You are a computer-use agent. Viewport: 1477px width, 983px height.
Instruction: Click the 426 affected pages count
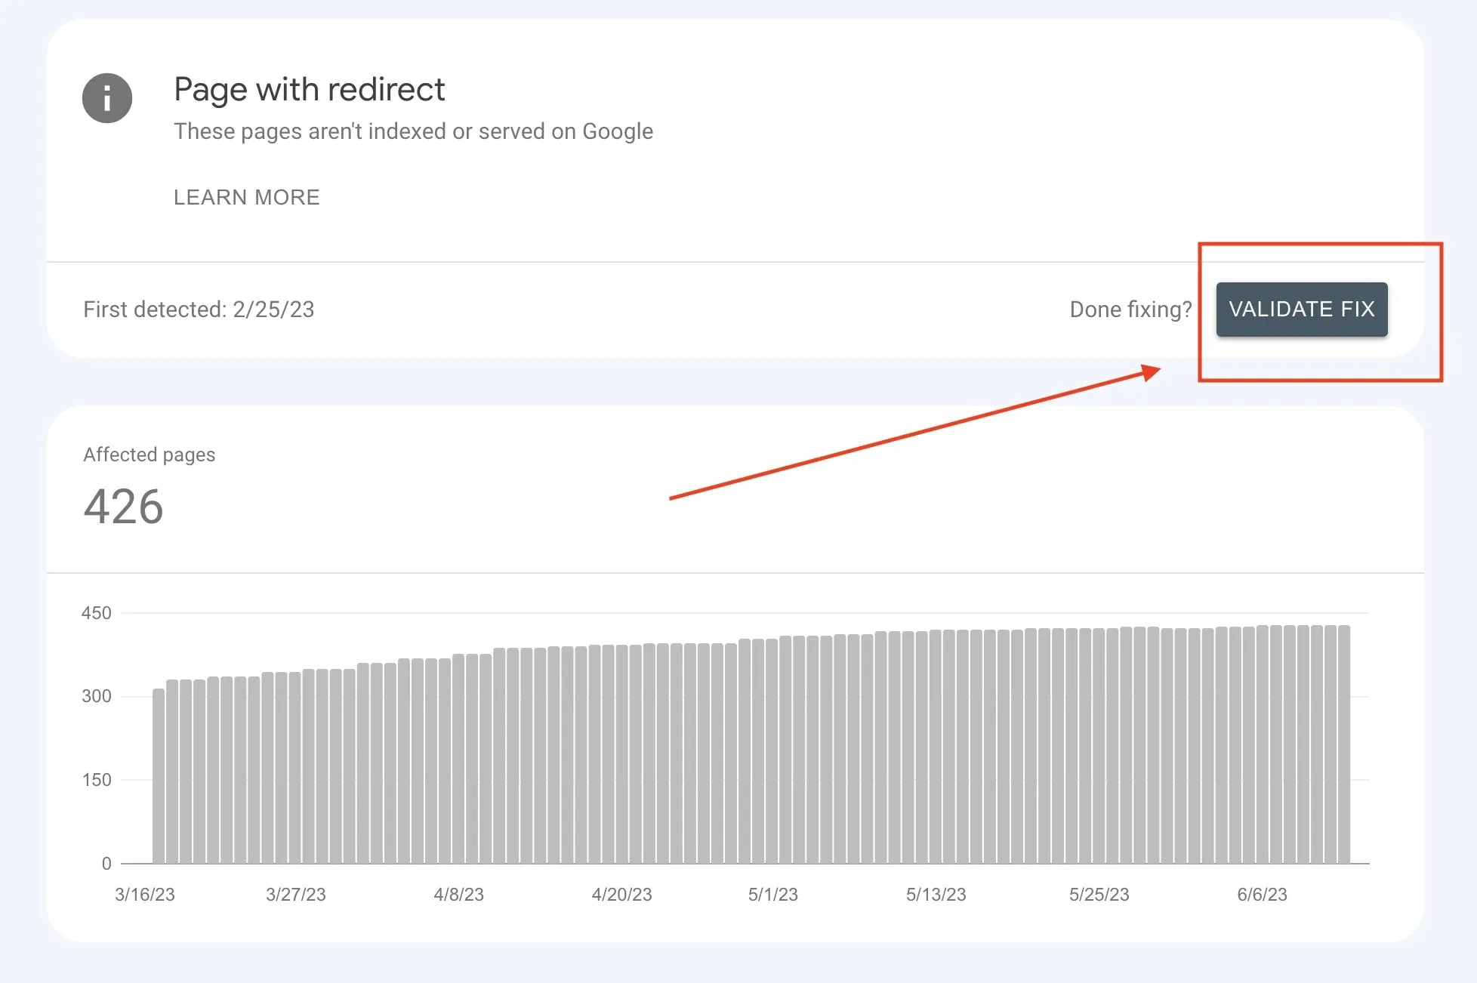(x=123, y=506)
